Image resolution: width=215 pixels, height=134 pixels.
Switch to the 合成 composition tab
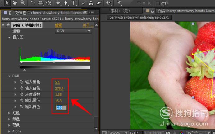click(x=186, y=11)
